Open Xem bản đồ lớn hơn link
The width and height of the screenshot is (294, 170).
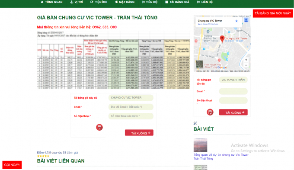click(x=208, y=24)
